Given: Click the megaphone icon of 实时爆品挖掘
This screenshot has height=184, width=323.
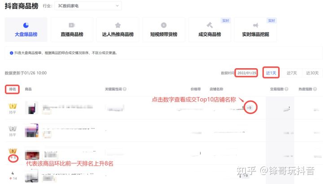Looking at the screenshot, I should click(256, 25).
